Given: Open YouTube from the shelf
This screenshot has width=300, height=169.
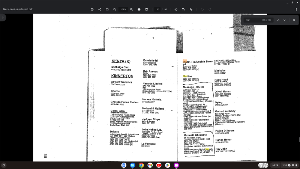Looking at the screenshot, I should 159,165.
